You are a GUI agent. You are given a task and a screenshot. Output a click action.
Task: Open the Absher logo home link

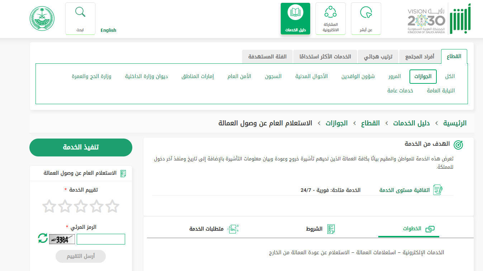460,19
